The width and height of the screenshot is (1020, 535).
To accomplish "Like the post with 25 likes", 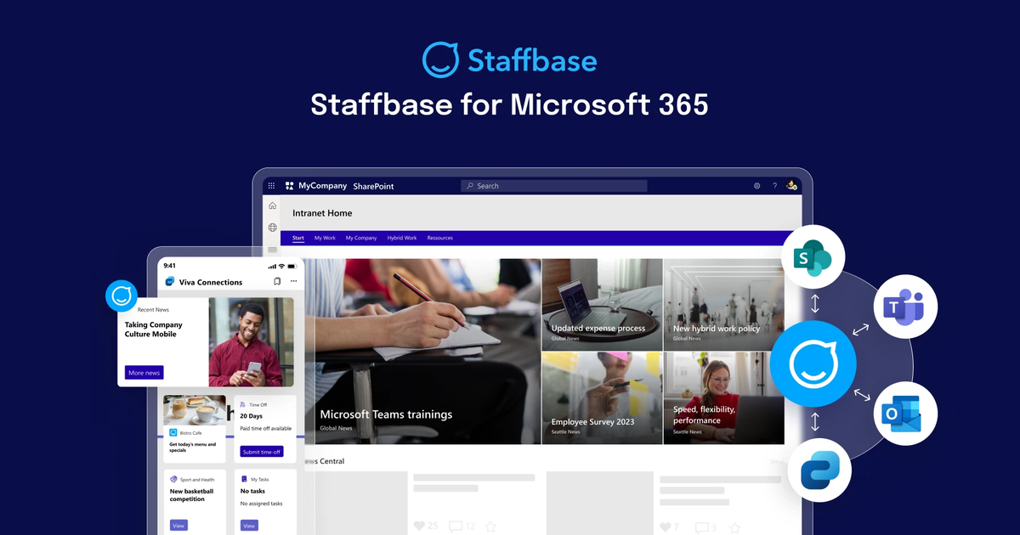I will coord(418,527).
